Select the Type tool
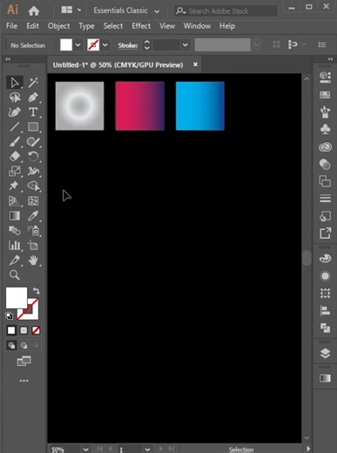Viewport: 337px width, 453px height. pos(33,112)
